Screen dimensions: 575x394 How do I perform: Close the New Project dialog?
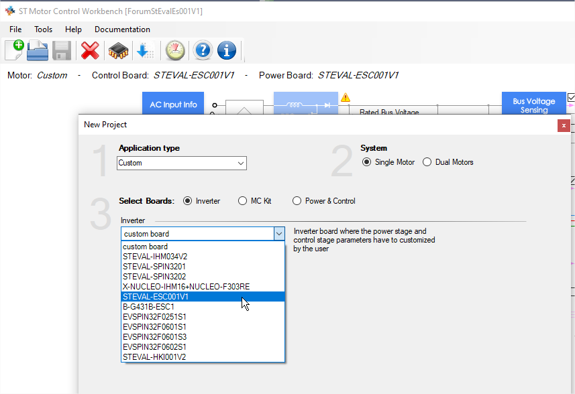pos(564,125)
